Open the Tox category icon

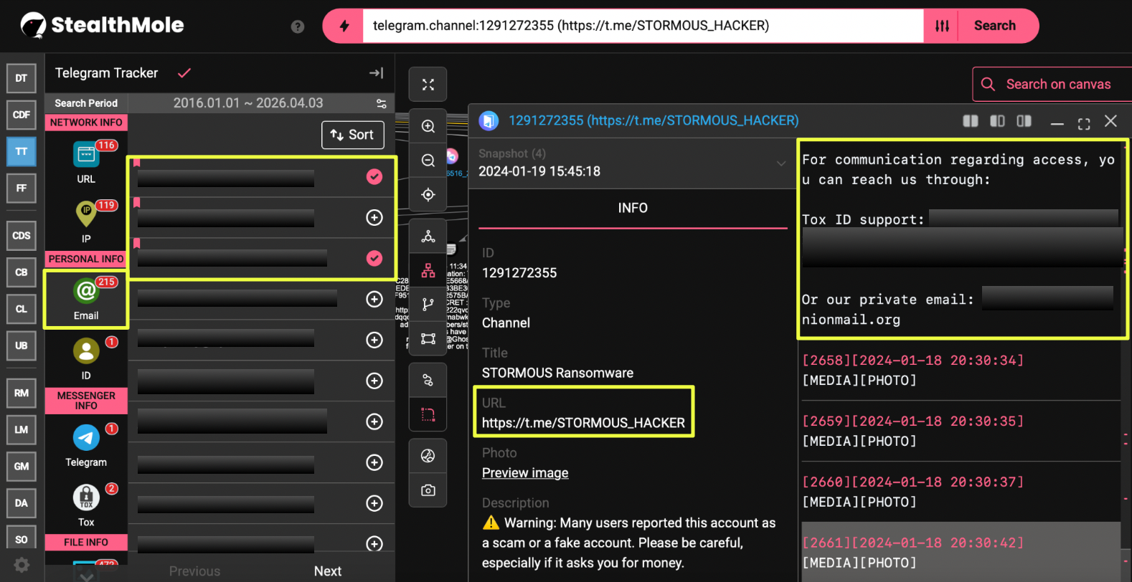[86, 497]
